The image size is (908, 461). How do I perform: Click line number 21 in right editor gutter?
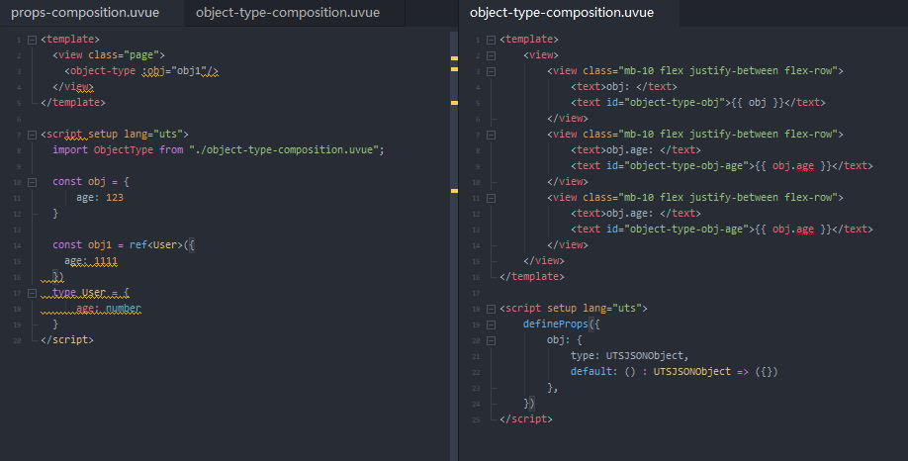(x=476, y=357)
